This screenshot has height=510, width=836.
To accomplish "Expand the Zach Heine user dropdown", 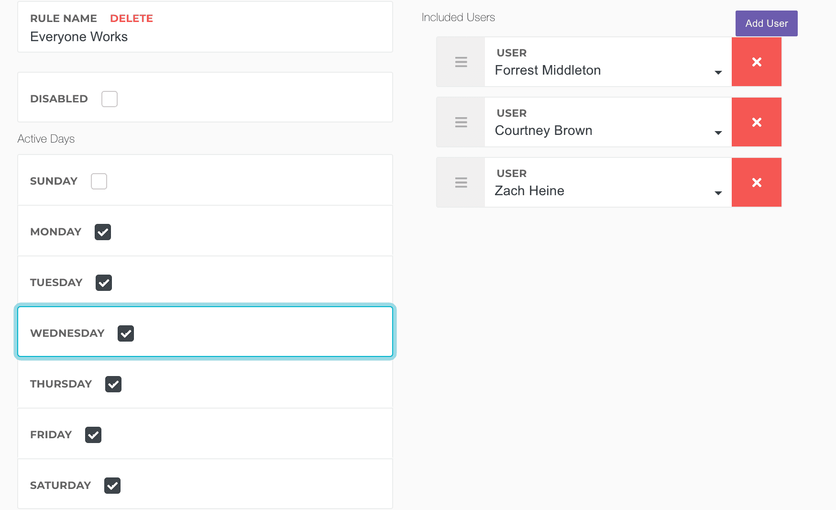I will [x=607, y=191].
